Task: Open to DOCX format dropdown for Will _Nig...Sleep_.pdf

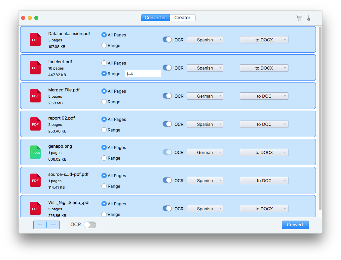Action: point(264,209)
